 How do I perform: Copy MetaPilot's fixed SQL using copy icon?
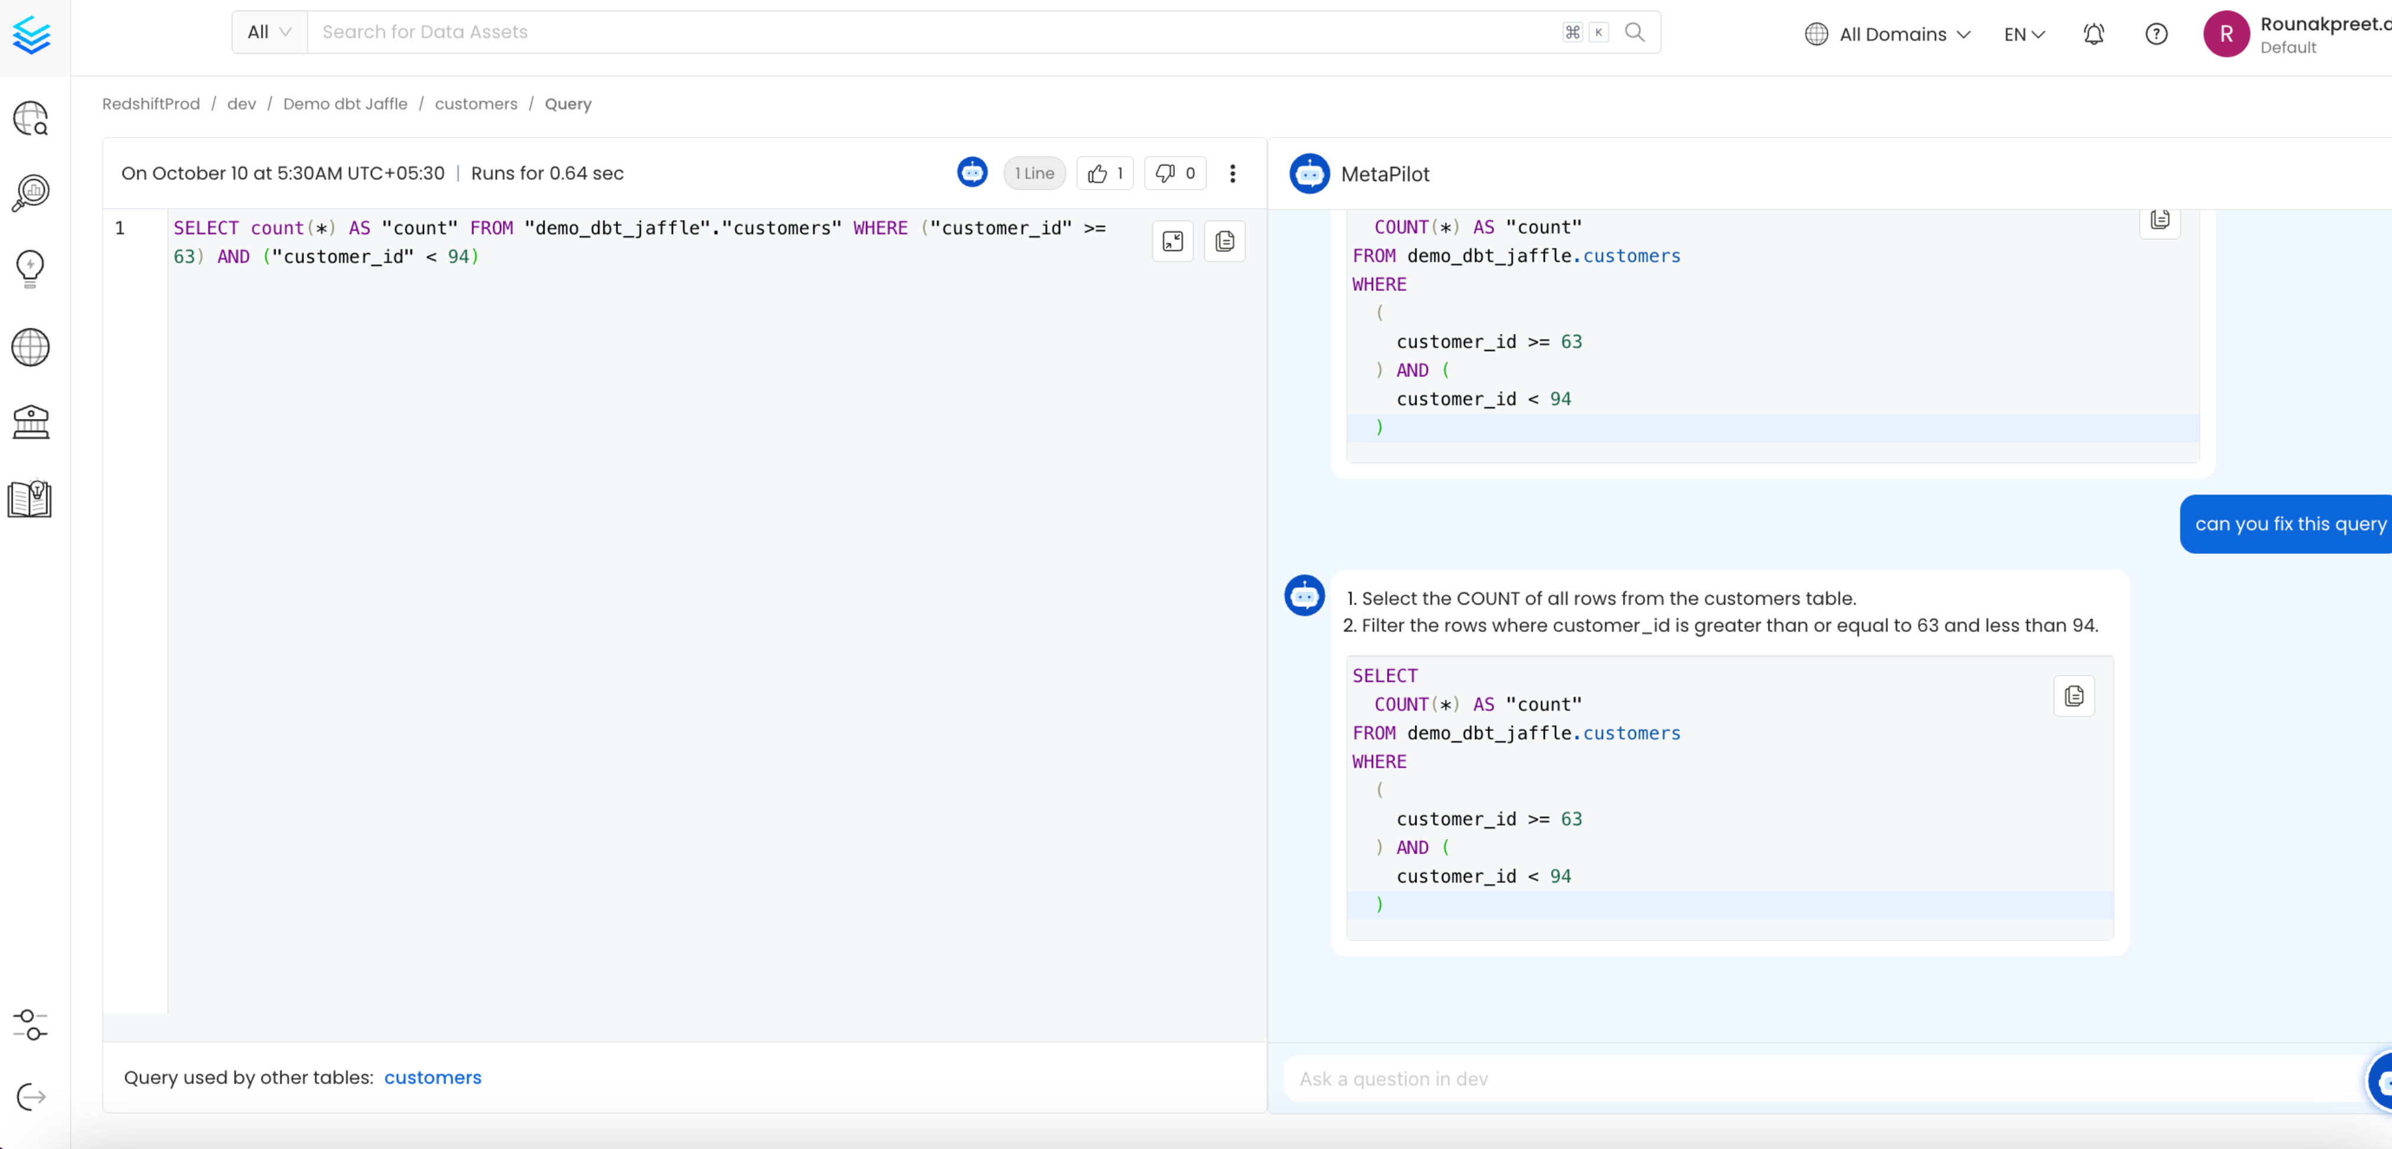(2074, 695)
